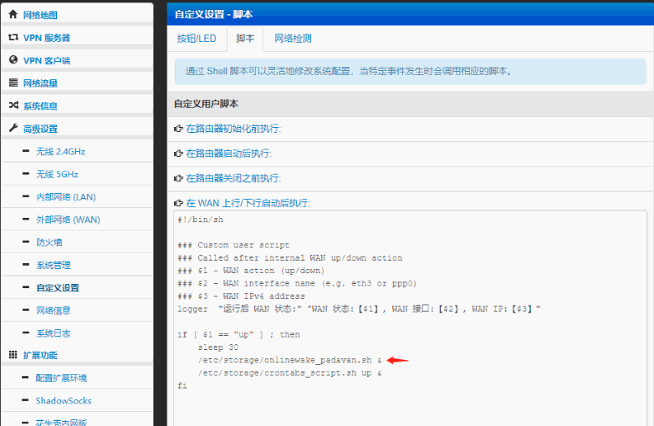This screenshot has width=654, height=426.
Task: Click the VPN 服务器 arrows icon
Action: (13, 38)
